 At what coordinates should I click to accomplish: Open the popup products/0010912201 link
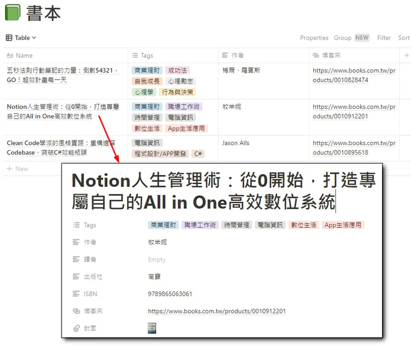coord(217,311)
